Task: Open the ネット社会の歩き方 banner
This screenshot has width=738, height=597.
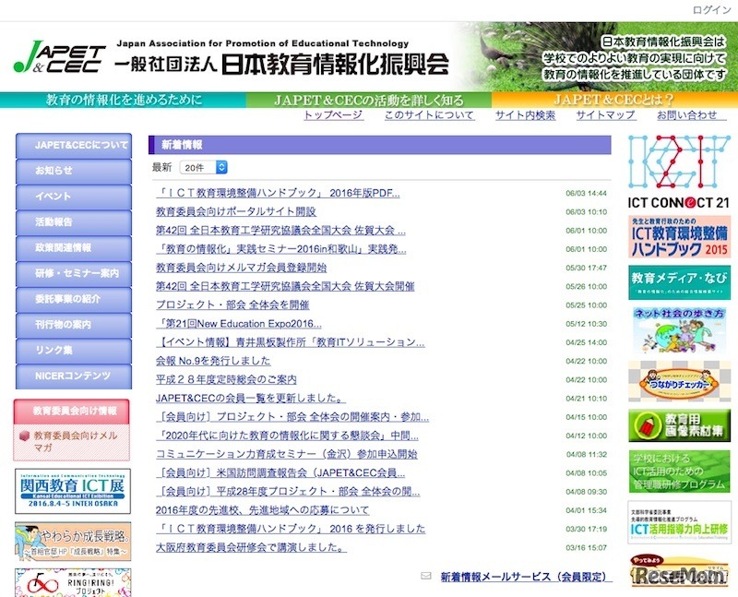Action: [x=679, y=329]
